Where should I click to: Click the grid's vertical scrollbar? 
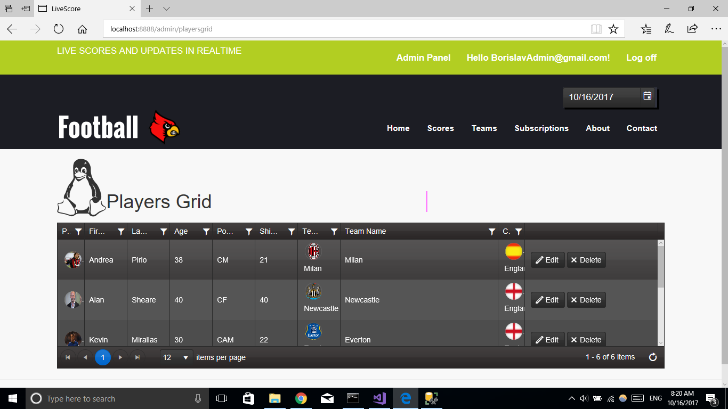coord(661,293)
